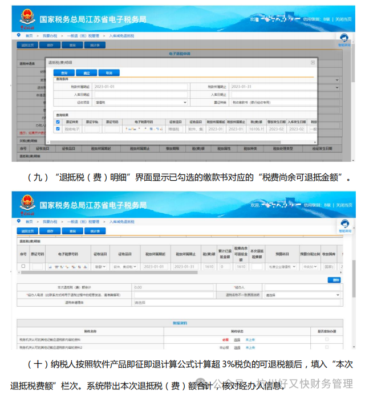Expand second dropdown arrow behind the dialog at right
This screenshot has width=365, height=399.
337,88
